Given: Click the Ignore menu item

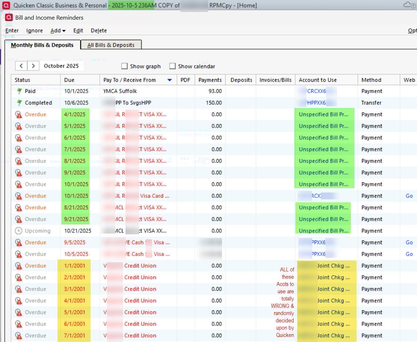Looking at the screenshot, I should (x=35, y=31).
